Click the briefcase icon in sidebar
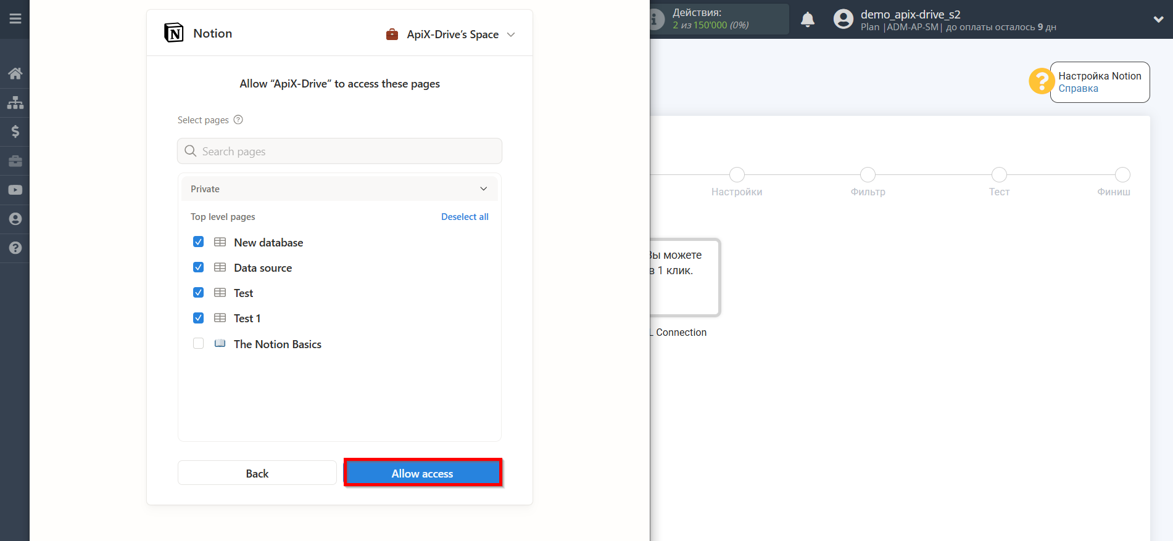Image resolution: width=1173 pixels, height=541 pixels. coord(15,161)
